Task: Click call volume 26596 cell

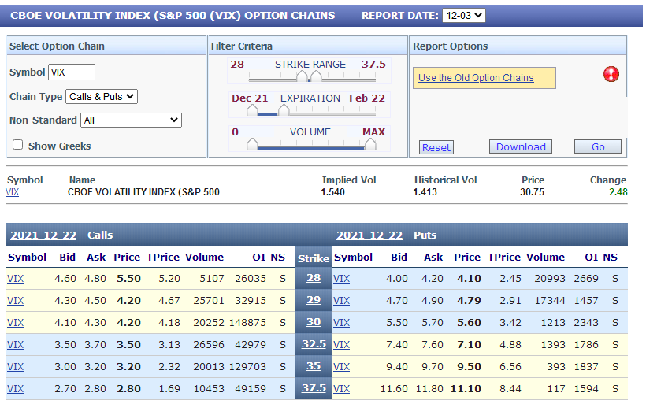Action: tap(209, 345)
